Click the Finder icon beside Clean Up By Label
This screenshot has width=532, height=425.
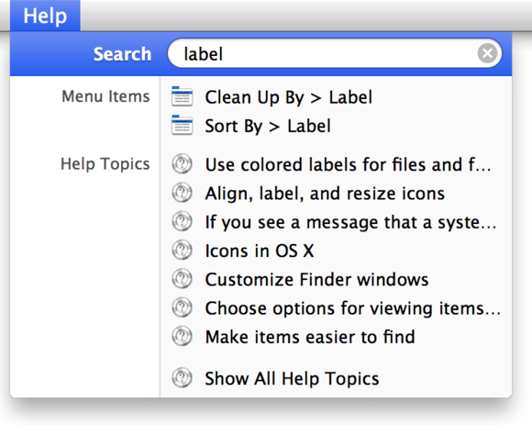183,96
